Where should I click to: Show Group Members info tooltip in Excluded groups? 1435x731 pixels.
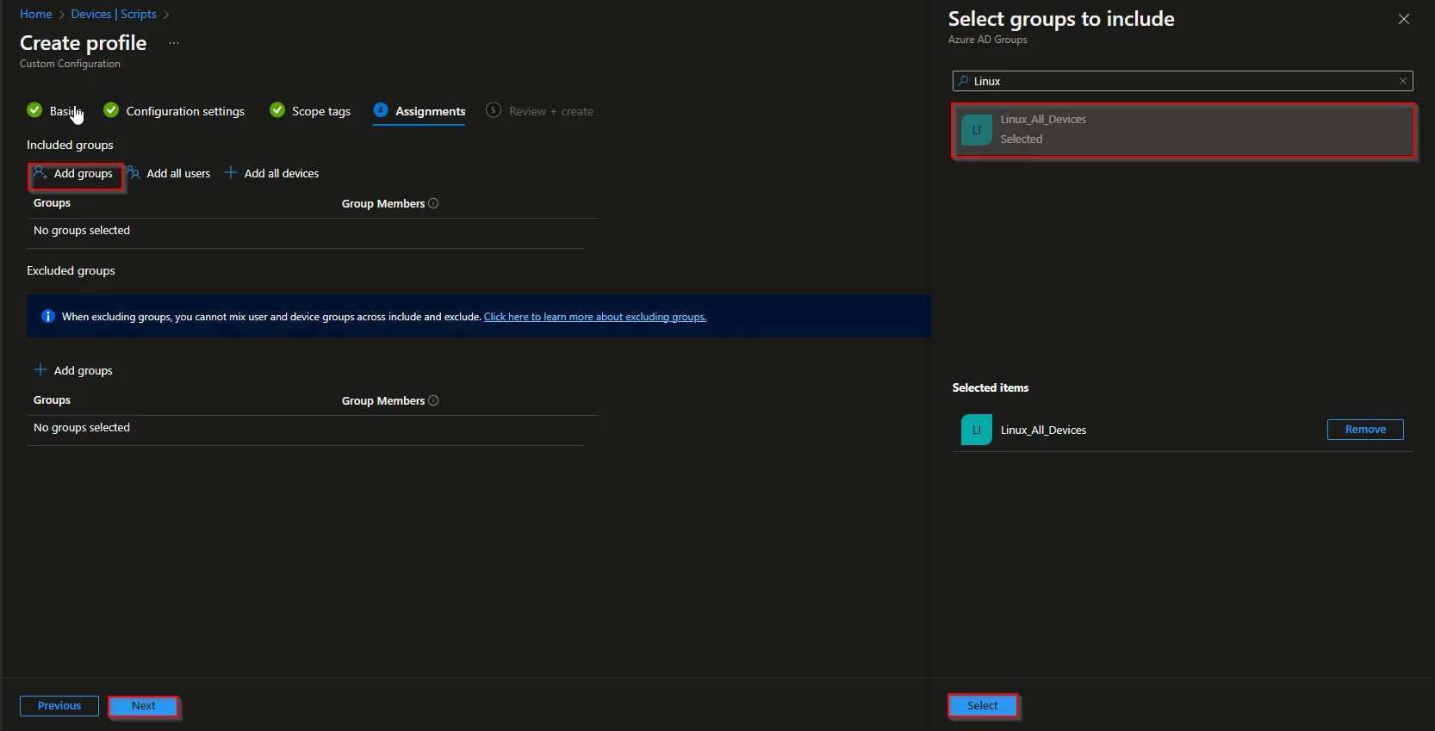pos(433,400)
